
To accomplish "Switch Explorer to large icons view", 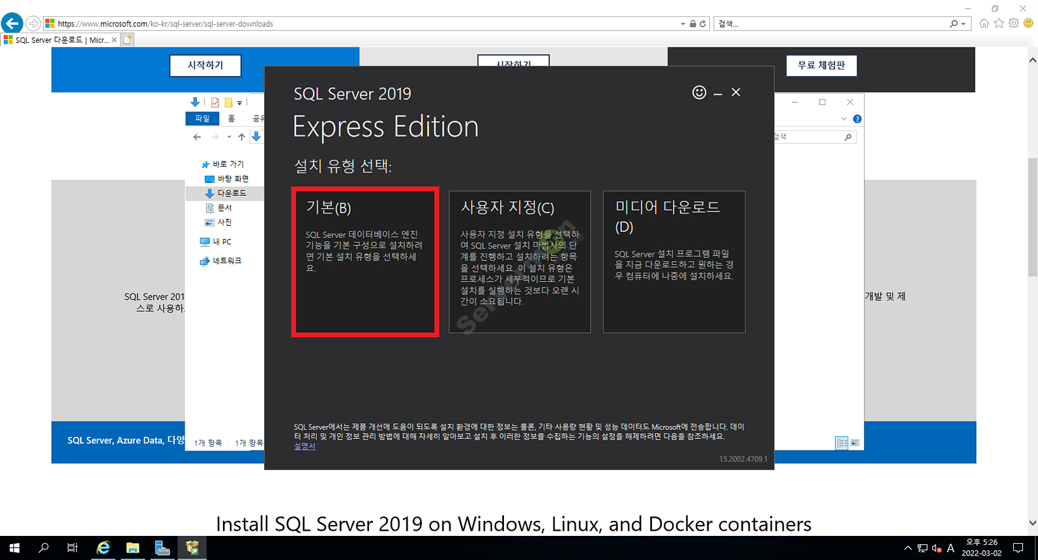I will pos(855,443).
